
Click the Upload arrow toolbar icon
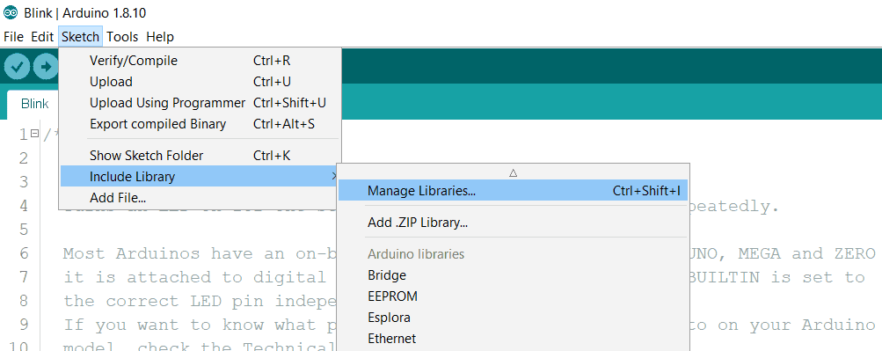(46, 67)
